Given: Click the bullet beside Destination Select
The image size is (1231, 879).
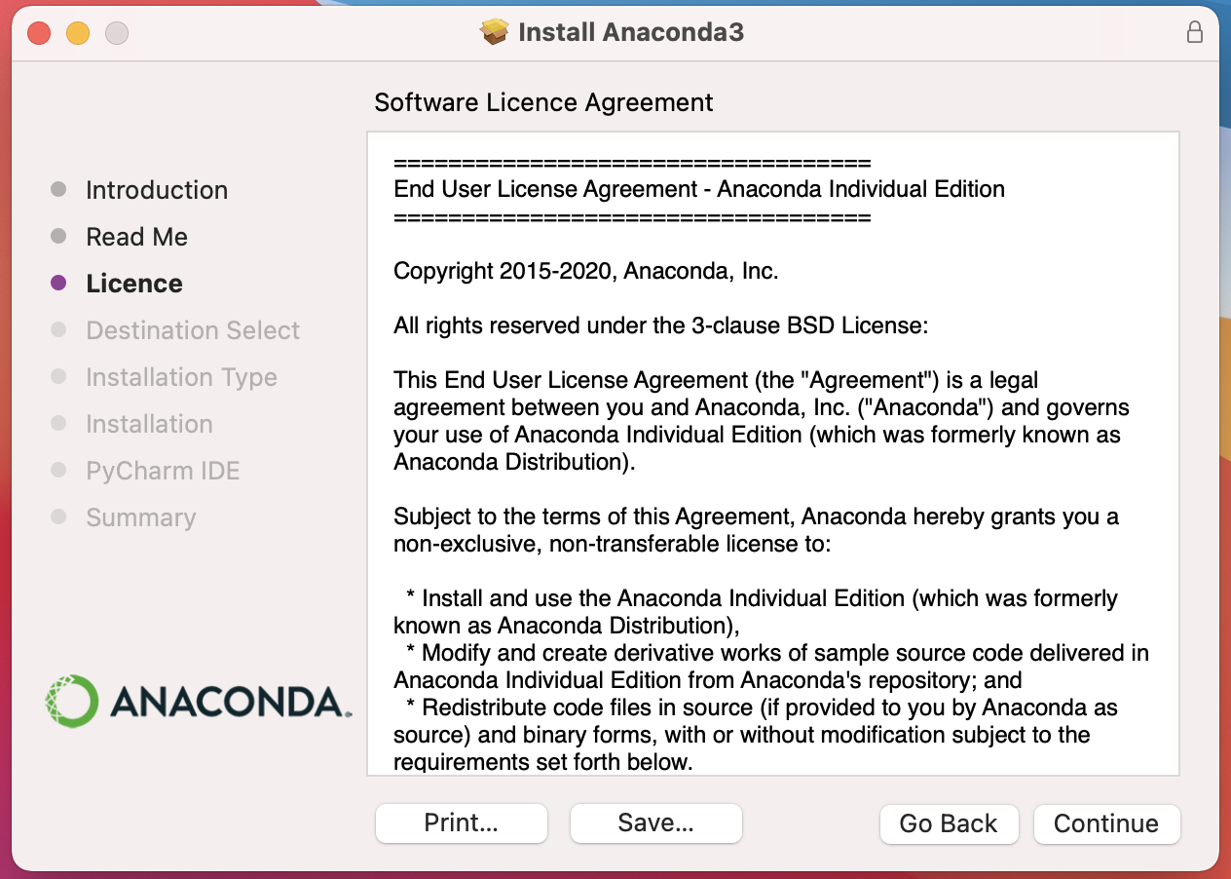Looking at the screenshot, I should (56, 330).
